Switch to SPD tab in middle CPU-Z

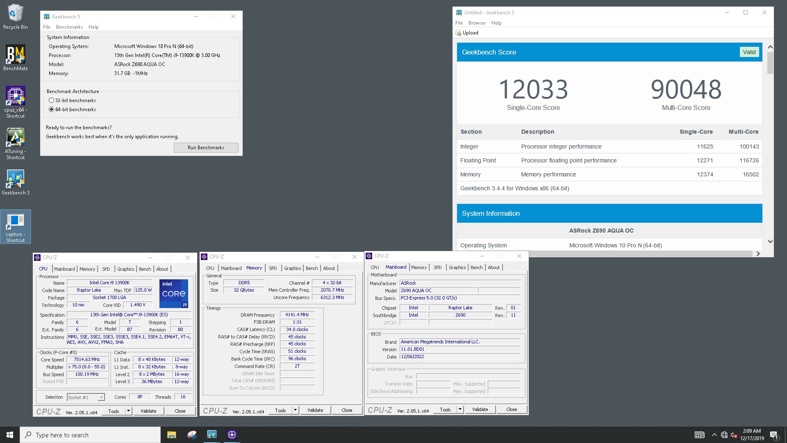tap(273, 268)
